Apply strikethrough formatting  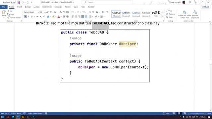[37, 17]
